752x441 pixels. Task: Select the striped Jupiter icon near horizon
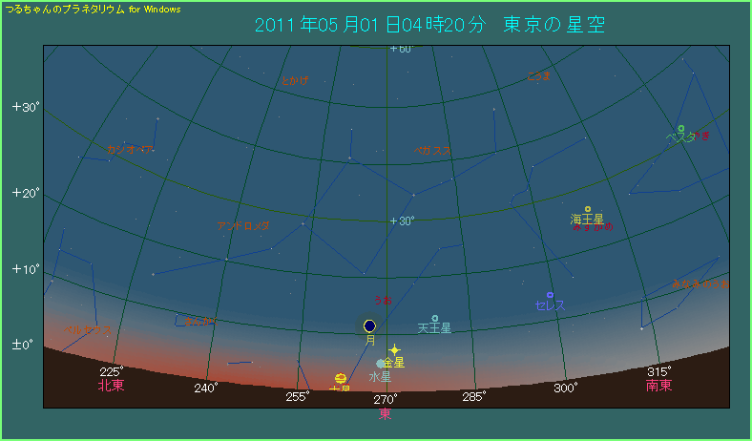(x=340, y=378)
